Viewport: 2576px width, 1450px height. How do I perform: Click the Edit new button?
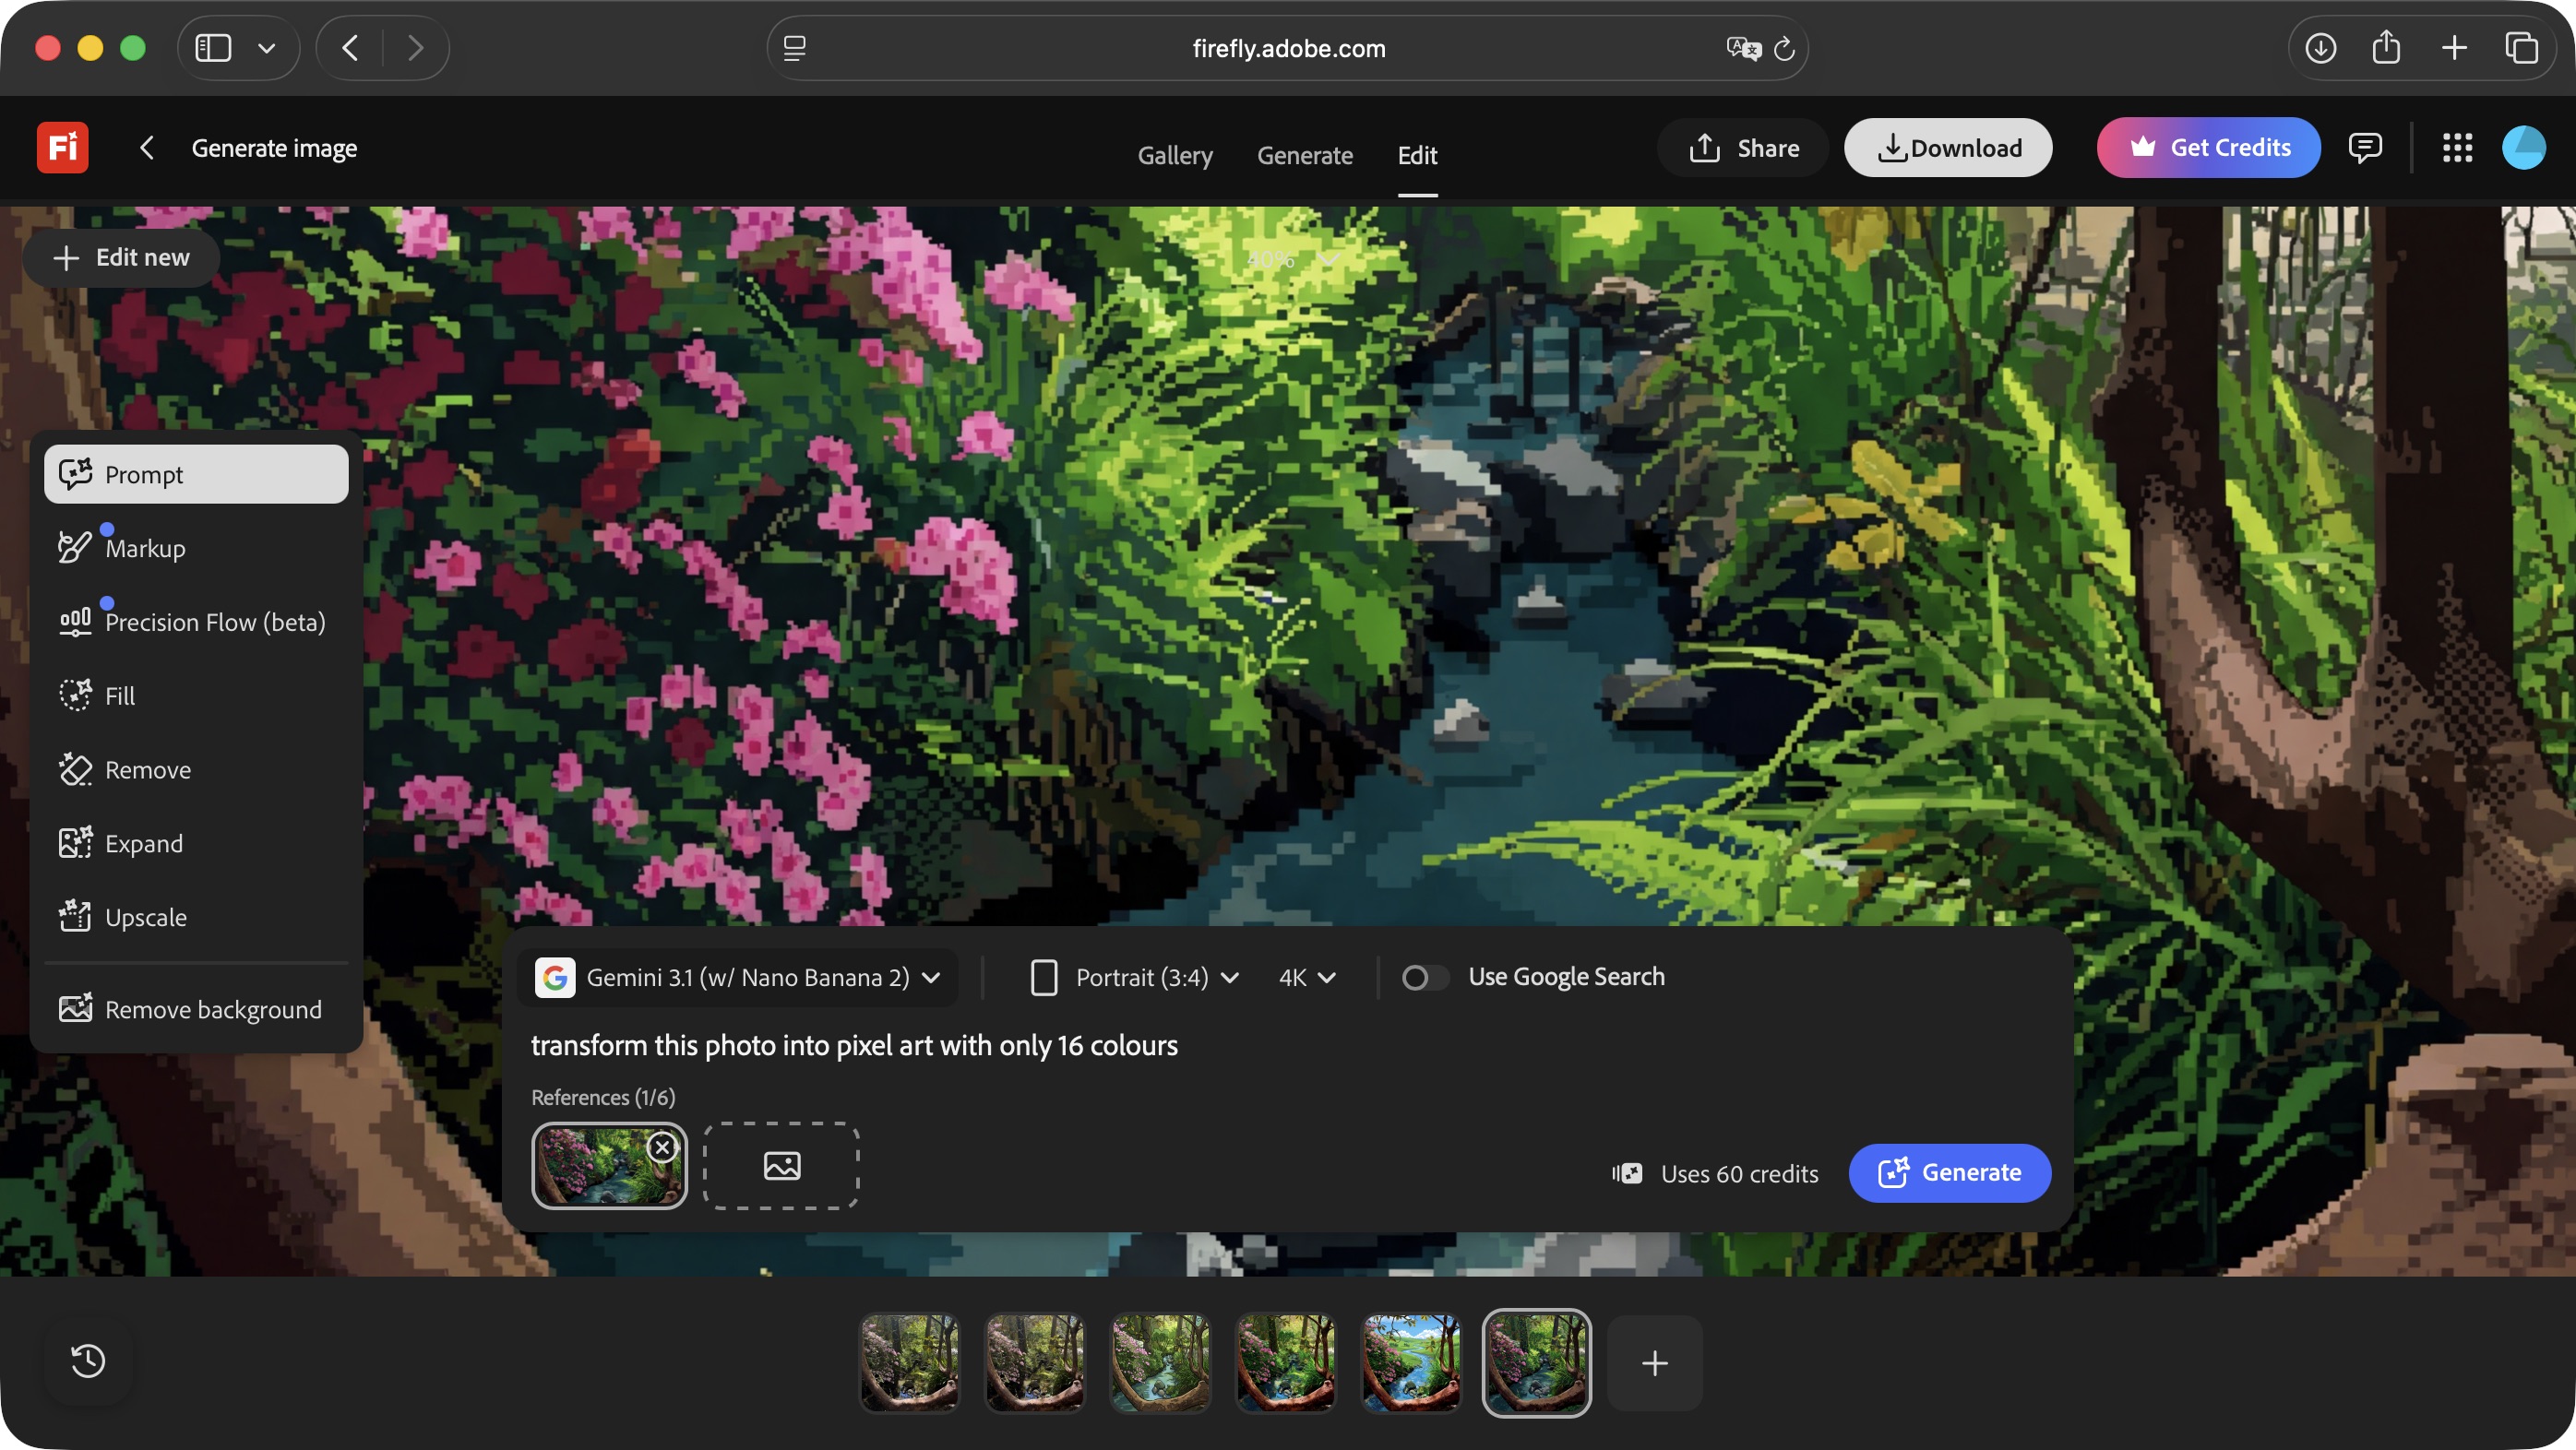pyautogui.click(x=121, y=258)
